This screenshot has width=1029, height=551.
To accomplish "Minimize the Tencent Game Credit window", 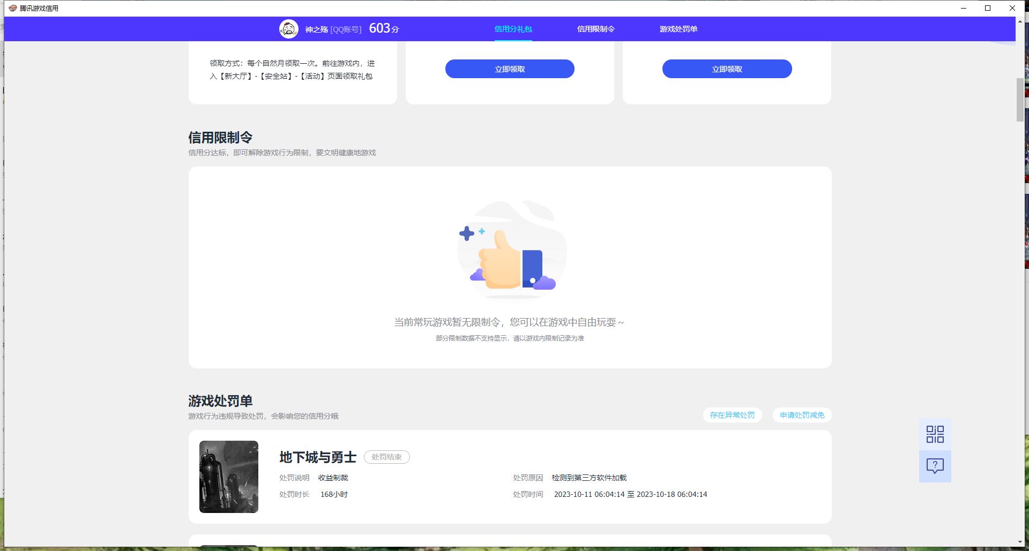I will pos(964,8).
